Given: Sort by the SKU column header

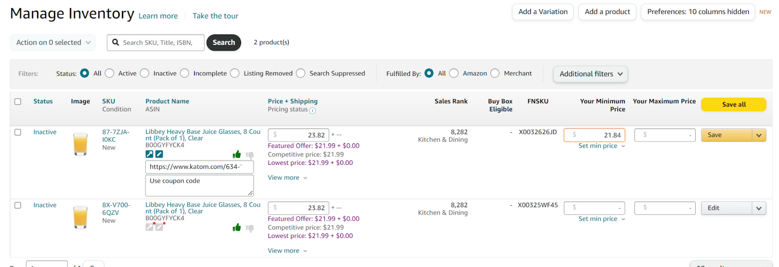Looking at the screenshot, I should [x=109, y=101].
